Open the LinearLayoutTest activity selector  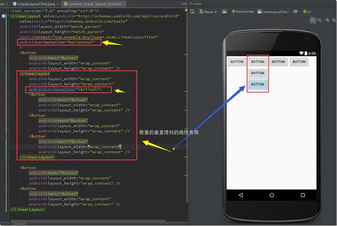click(x=273, y=12)
